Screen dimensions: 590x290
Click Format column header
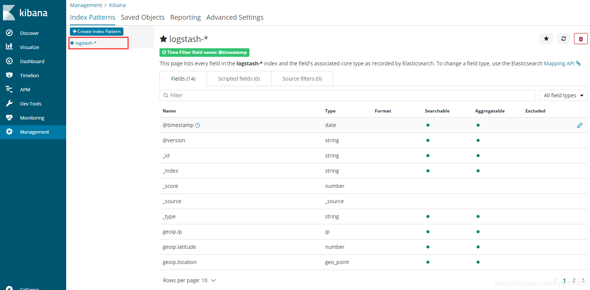click(x=383, y=111)
